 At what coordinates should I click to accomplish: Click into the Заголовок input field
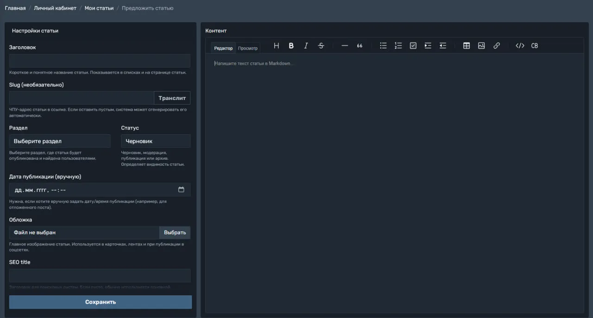pyautogui.click(x=100, y=61)
